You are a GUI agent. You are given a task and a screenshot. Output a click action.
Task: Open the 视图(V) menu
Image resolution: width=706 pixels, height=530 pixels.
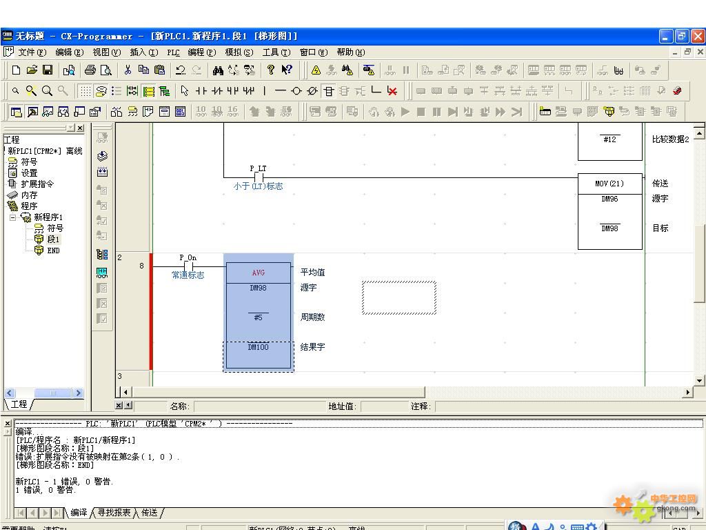(107, 52)
